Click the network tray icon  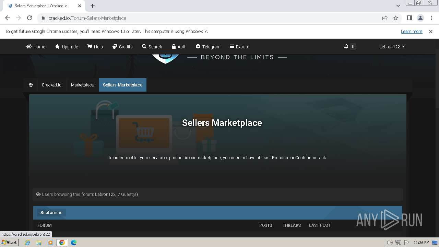point(398,243)
